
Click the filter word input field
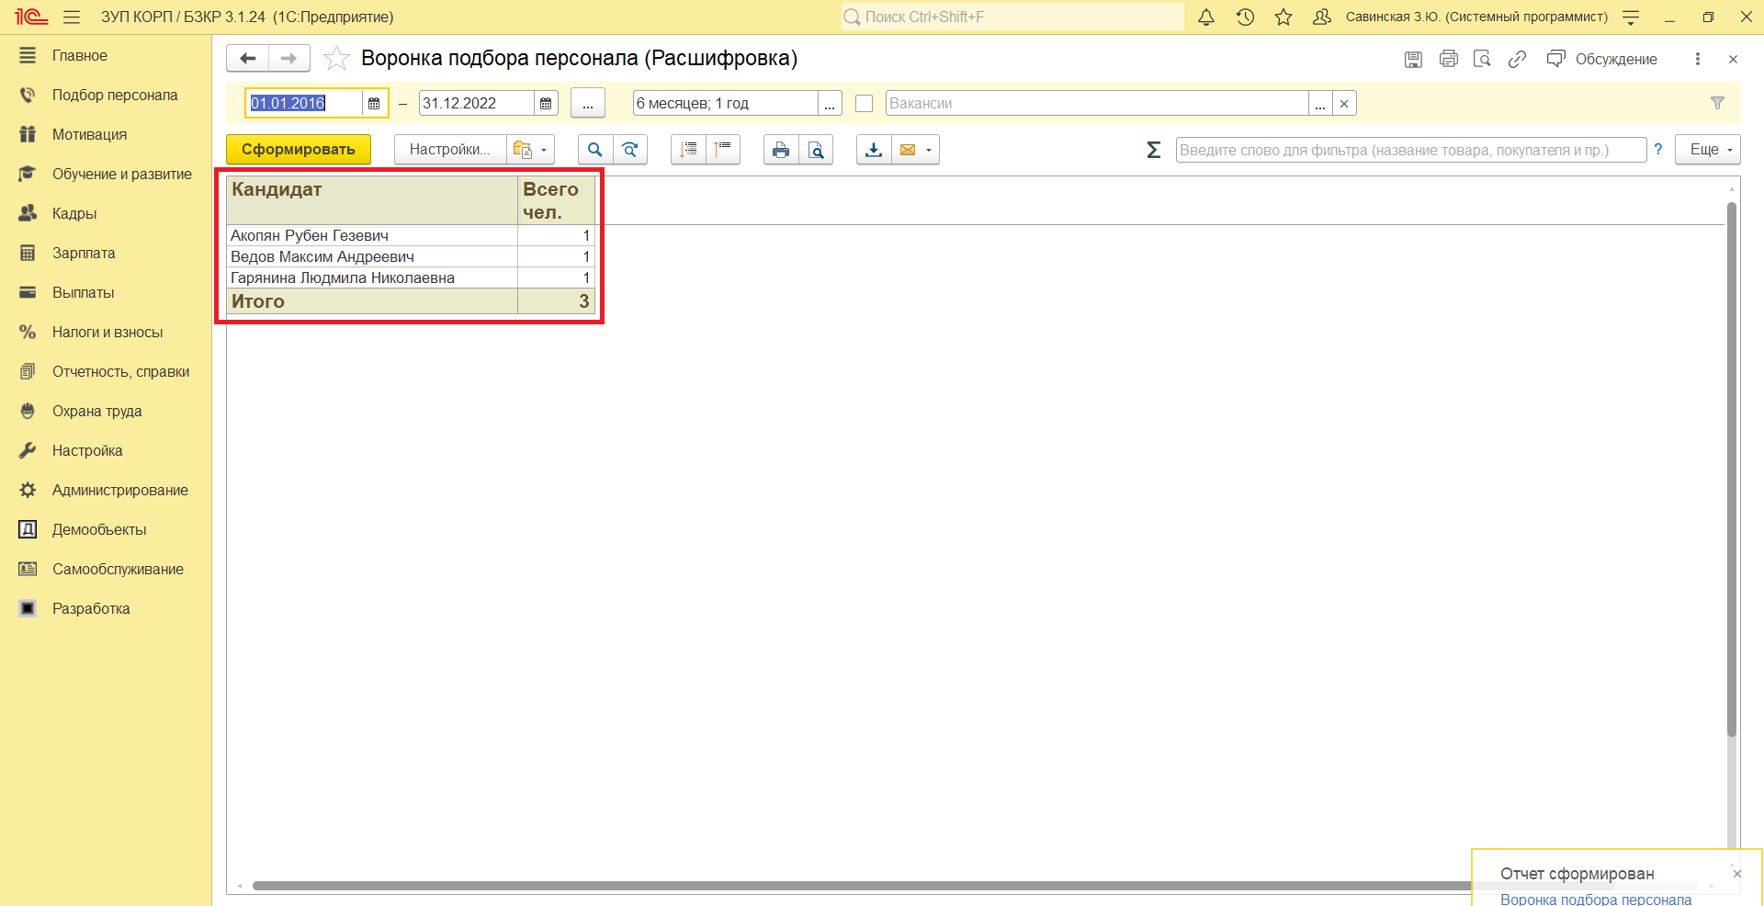point(1409,150)
